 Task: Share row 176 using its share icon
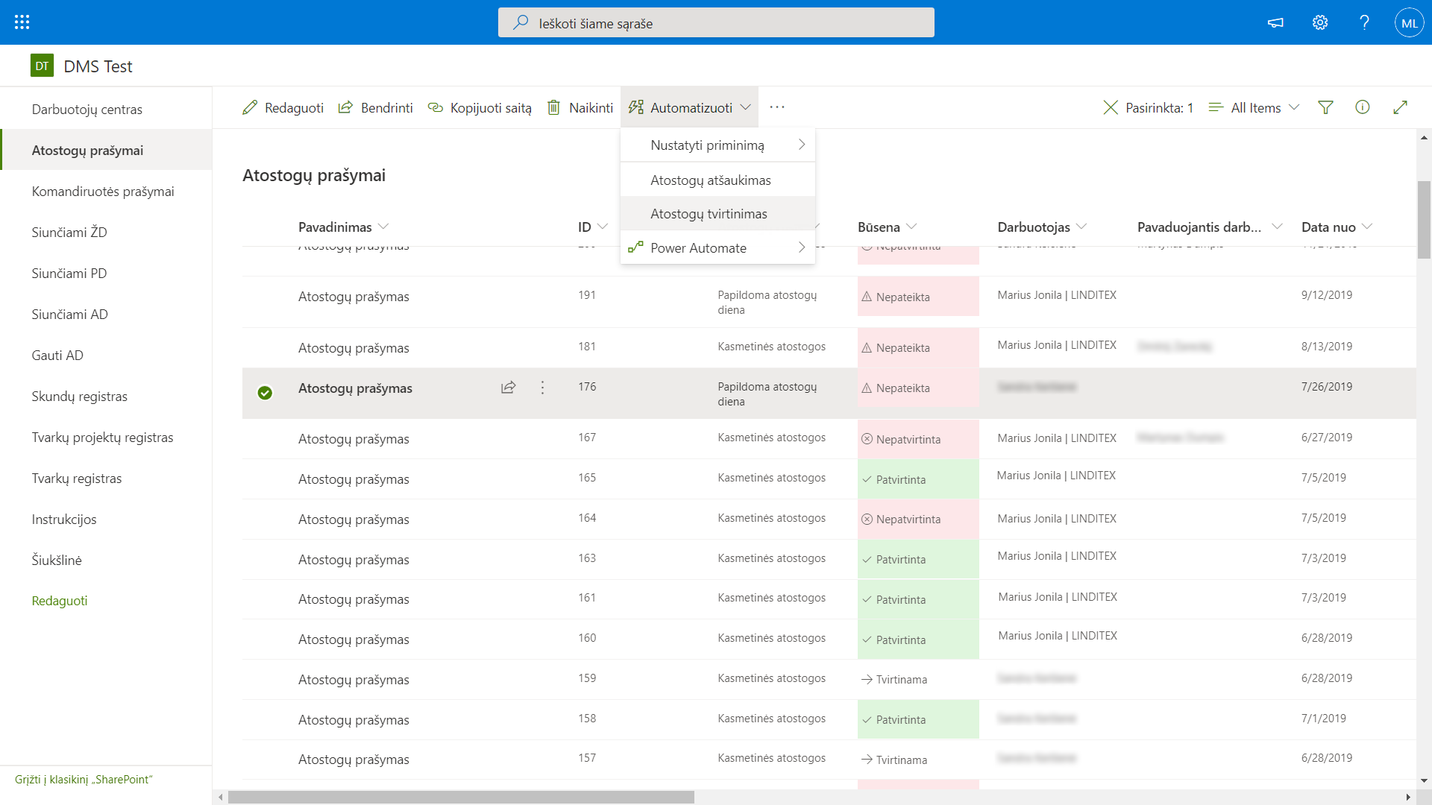pyautogui.click(x=508, y=388)
